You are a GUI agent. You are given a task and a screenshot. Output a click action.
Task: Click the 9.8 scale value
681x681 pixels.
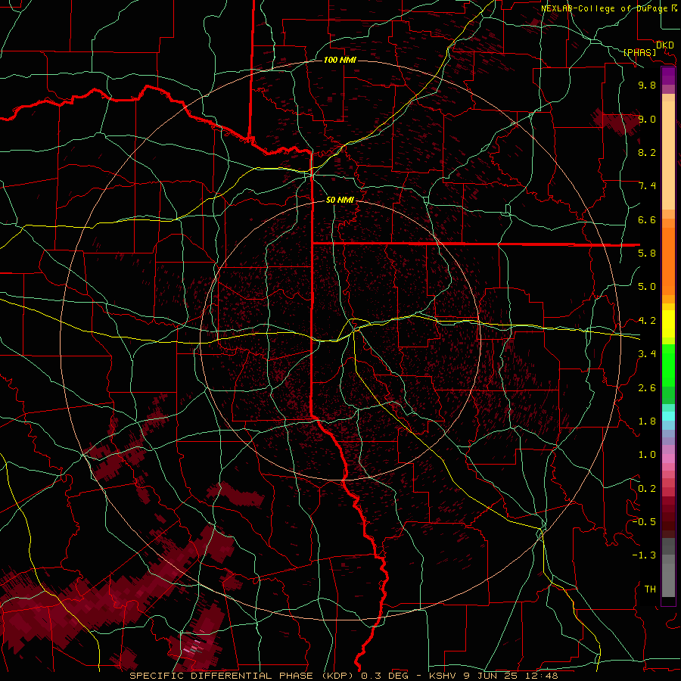coord(647,85)
